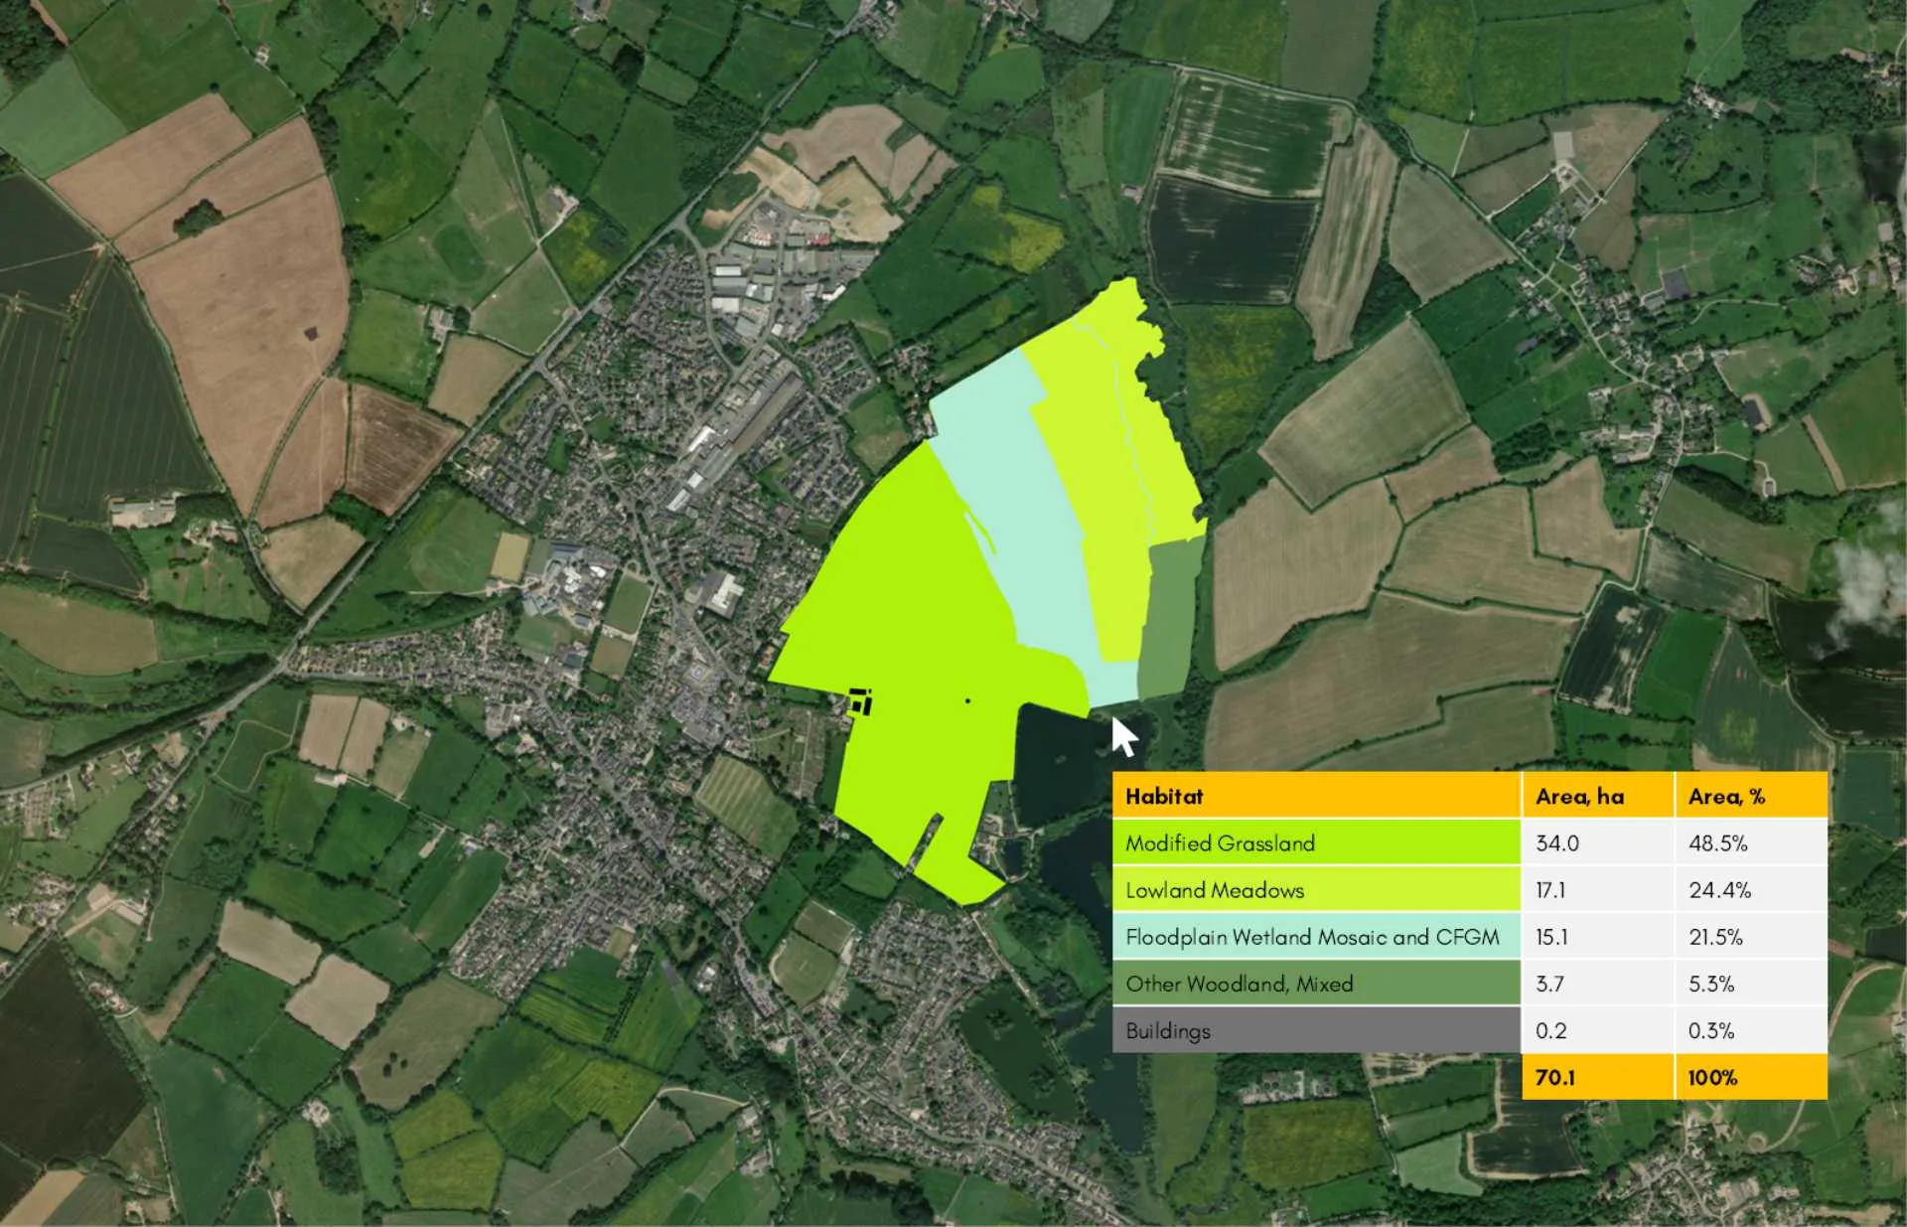Click the small black dot in the grassland area

pyautogui.click(x=967, y=701)
